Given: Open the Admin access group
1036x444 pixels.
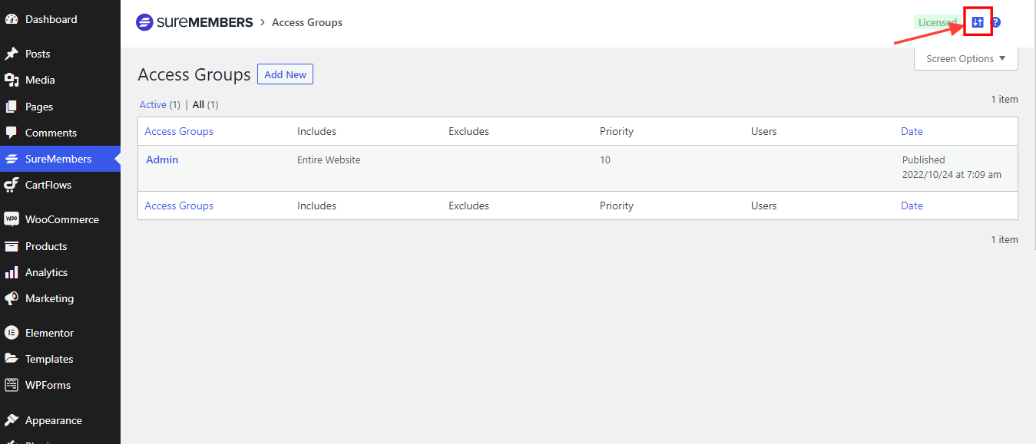Looking at the screenshot, I should tap(162, 160).
